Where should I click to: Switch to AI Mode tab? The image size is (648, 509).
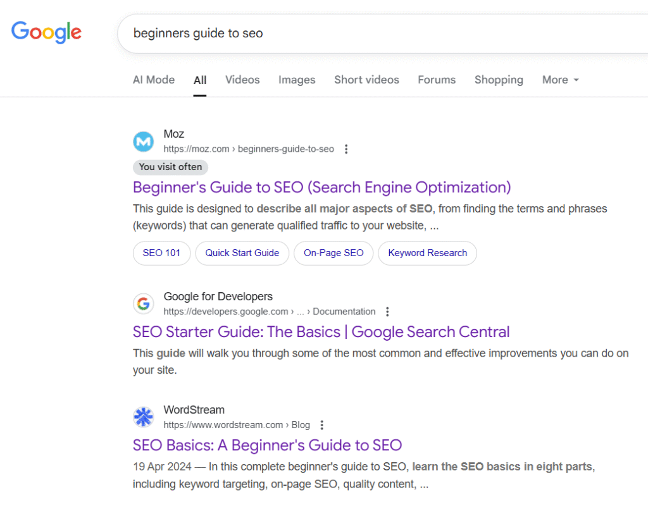coord(153,80)
